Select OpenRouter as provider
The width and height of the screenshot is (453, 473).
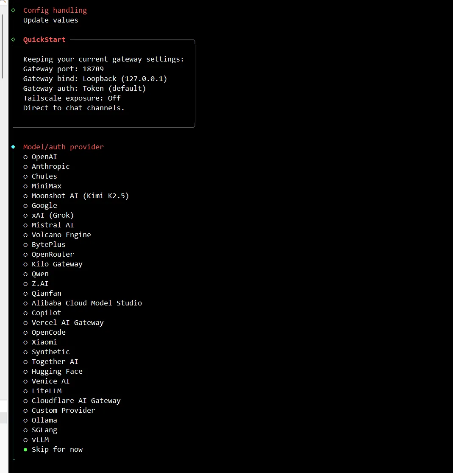49,254
